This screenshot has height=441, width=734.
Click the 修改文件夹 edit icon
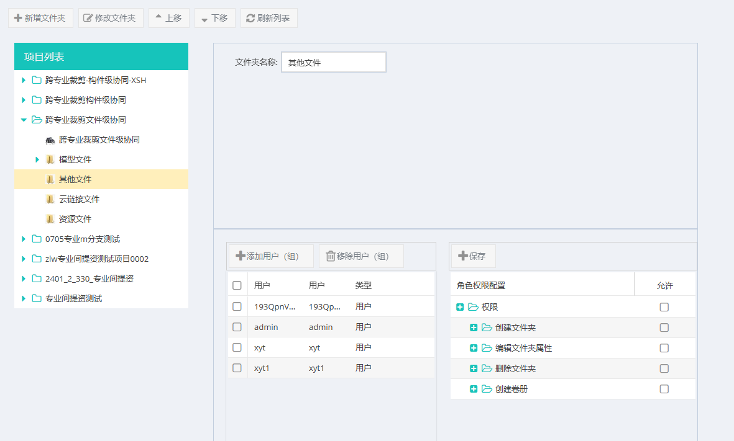click(x=88, y=18)
